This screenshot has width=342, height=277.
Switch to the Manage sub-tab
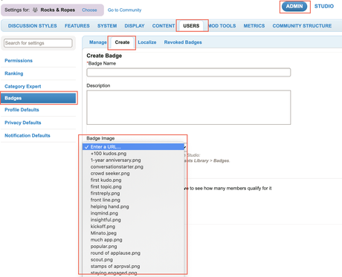click(98, 42)
